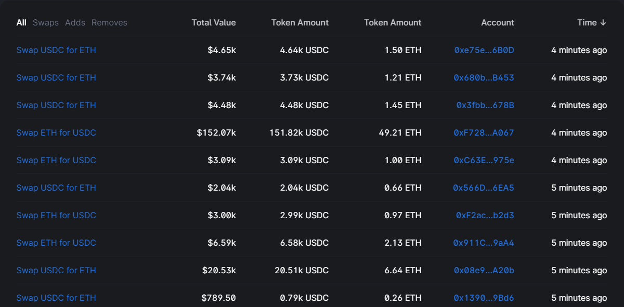Click the 20.51k USDC amount
This screenshot has height=307, width=624.
[x=302, y=270]
